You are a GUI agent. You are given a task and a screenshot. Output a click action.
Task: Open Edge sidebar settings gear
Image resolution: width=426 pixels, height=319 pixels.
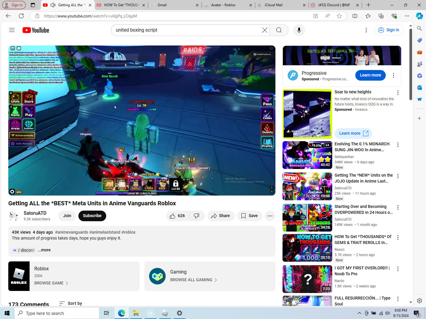(x=419, y=301)
